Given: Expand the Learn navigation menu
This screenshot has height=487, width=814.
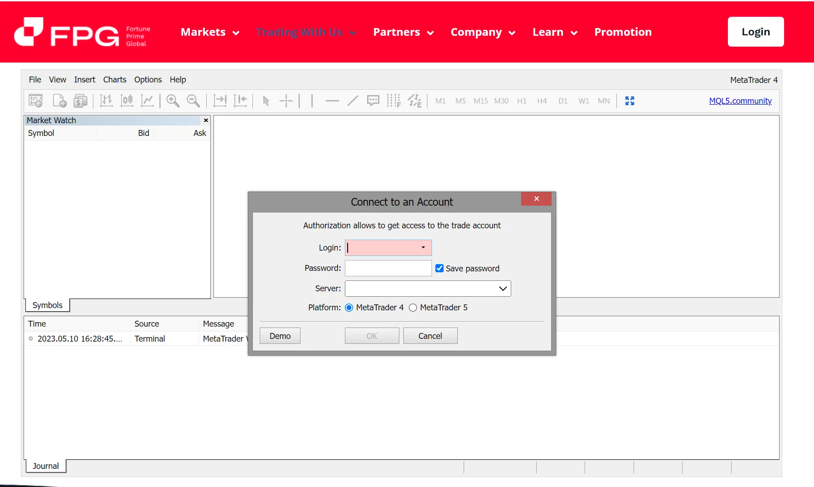Looking at the screenshot, I should (555, 32).
